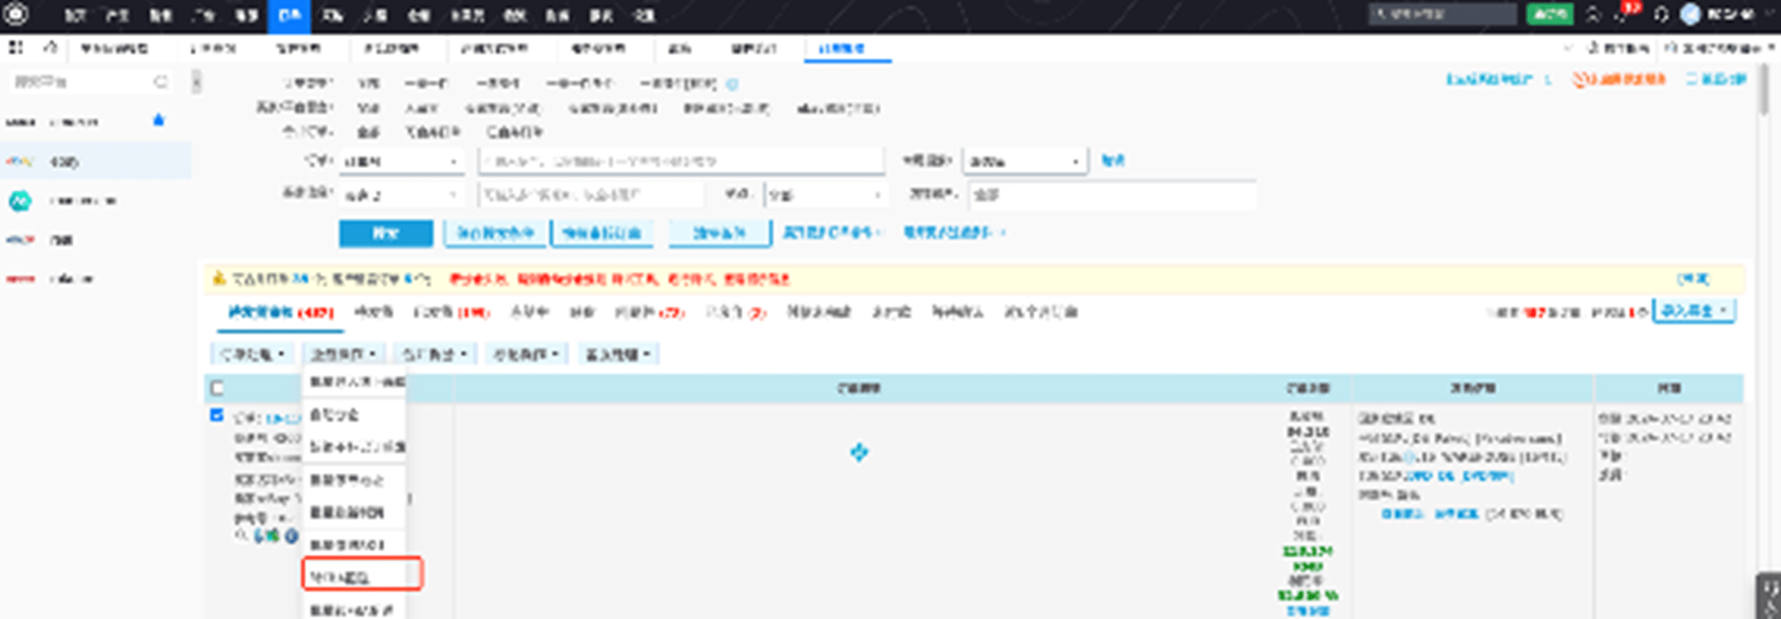The width and height of the screenshot is (1781, 619).
Task: Click the orange link with the hand icon
Action: coord(1618,79)
